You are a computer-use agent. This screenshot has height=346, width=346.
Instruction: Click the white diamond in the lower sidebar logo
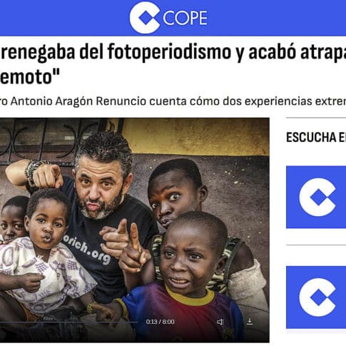[x=319, y=297]
